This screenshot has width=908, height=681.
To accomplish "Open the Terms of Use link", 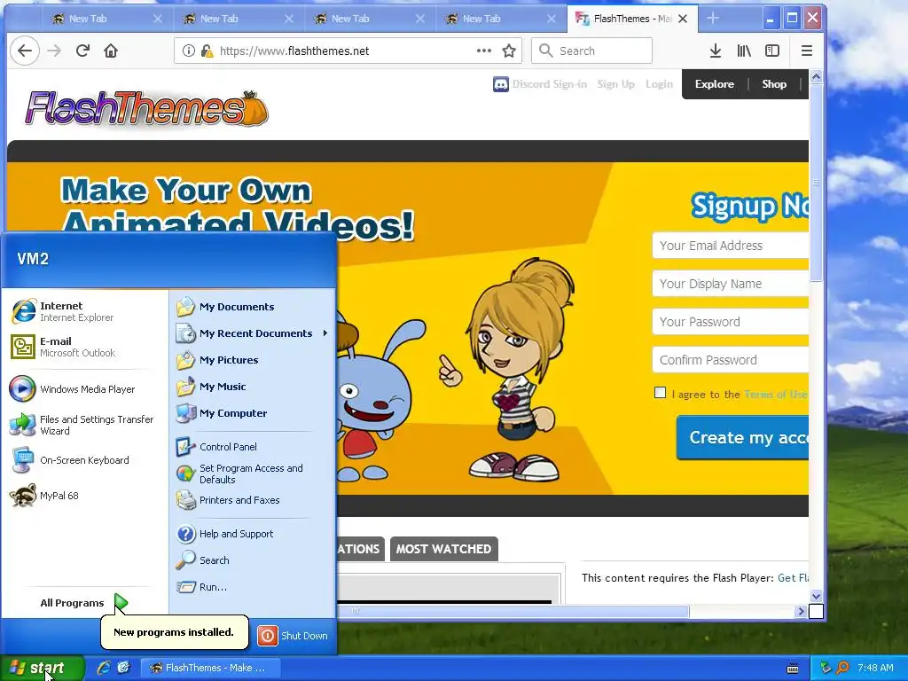I will (x=776, y=395).
